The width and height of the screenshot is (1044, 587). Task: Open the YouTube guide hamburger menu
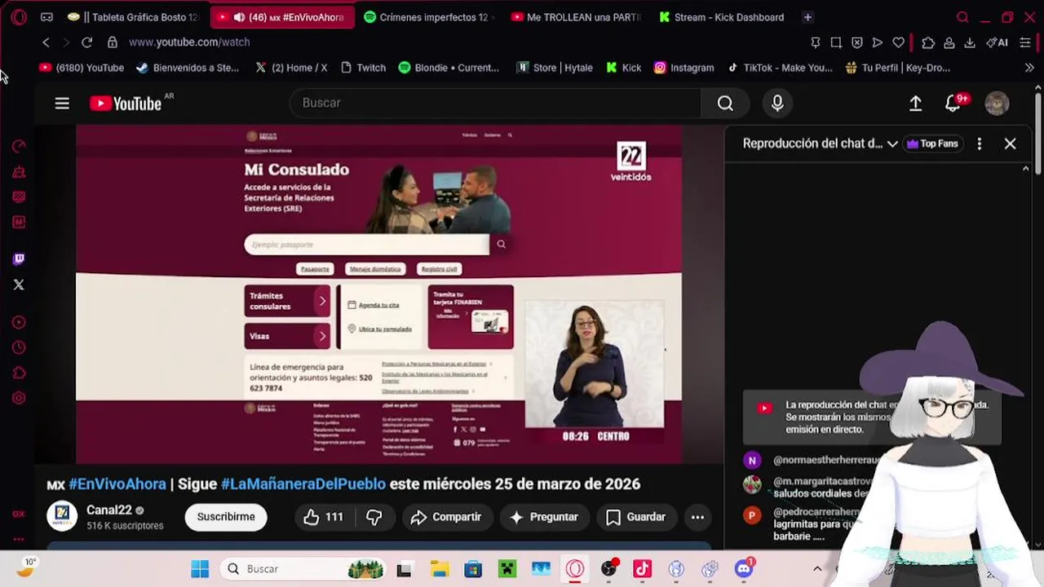[62, 104]
